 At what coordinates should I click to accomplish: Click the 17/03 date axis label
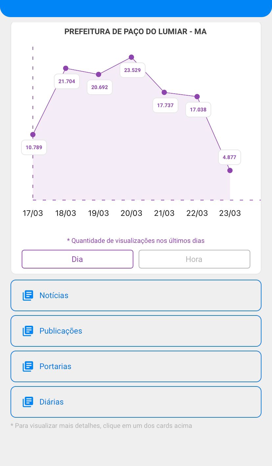[x=33, y=213]
